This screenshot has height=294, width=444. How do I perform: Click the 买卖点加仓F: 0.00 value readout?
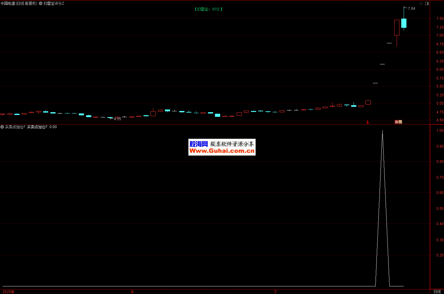[x=42, y=127]
